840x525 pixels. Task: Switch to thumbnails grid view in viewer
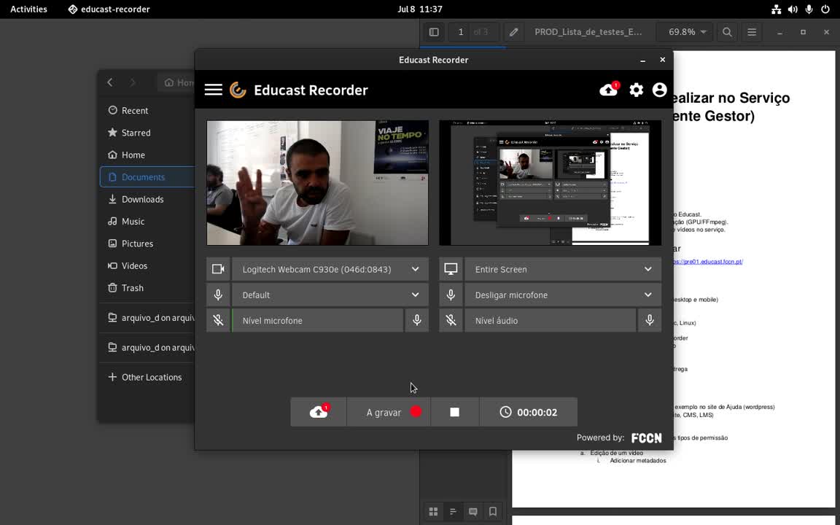pos(433,512)
